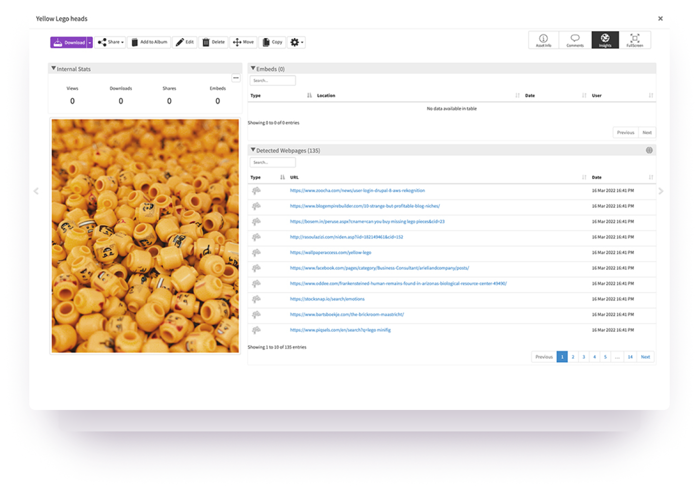The width and height of the screenshot is (699, 490).
Task: Open the piqsels.com lego minifig link
Action: coord(340,330)
